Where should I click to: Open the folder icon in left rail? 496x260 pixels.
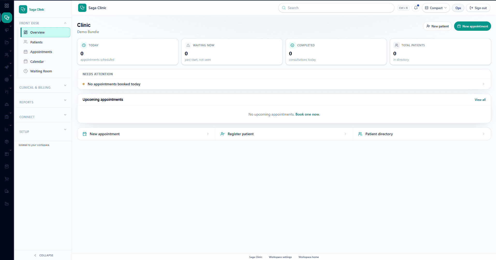pyautogui.click(x=7, y=42)
